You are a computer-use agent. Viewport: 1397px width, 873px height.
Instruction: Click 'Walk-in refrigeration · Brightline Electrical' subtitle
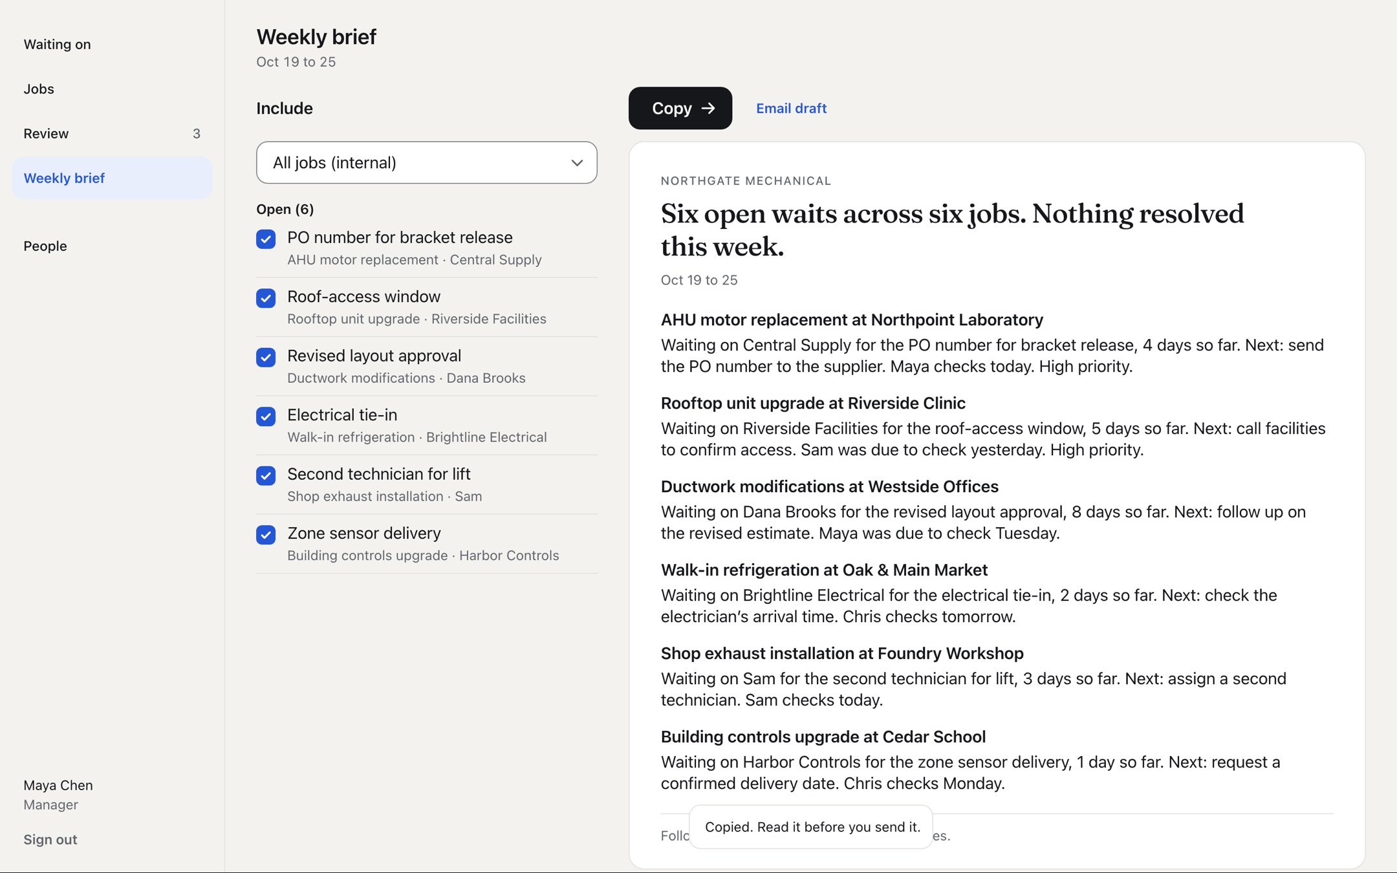pyautogui.click(x=417, y=437)
